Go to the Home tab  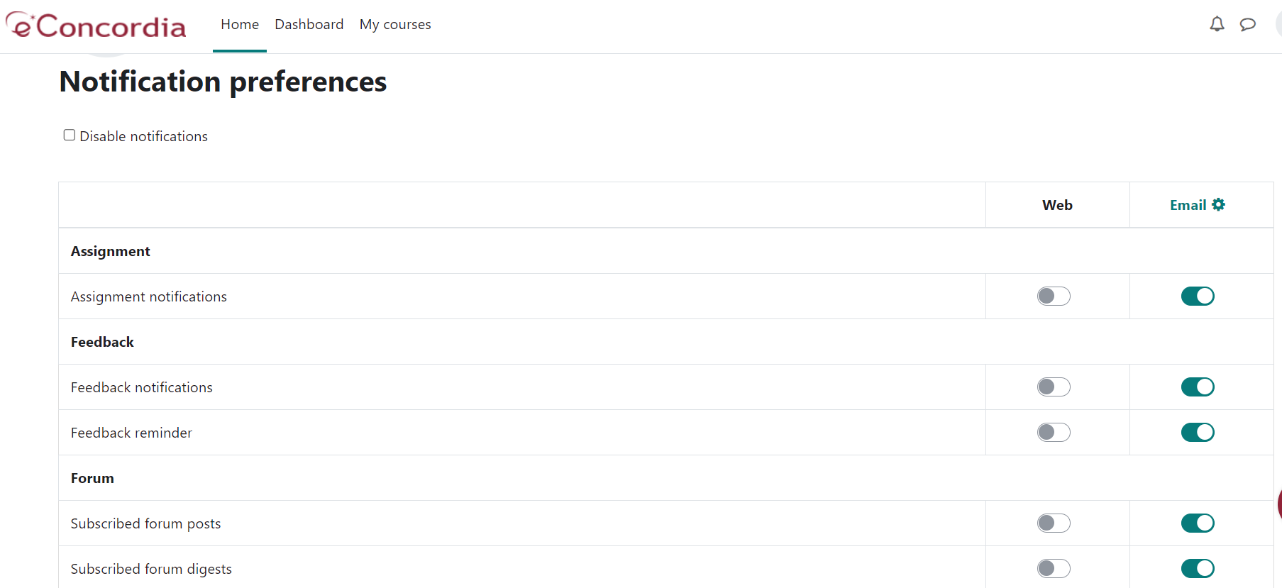pos(240,25)
